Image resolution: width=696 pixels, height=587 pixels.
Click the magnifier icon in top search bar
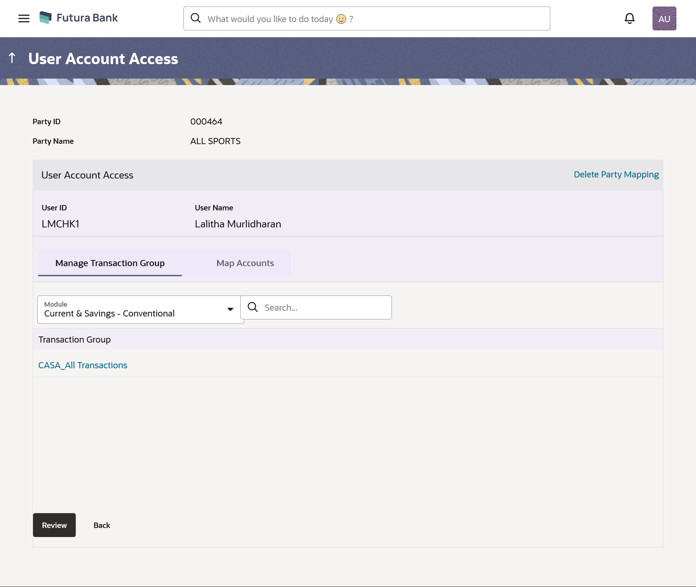pos(196,18)
